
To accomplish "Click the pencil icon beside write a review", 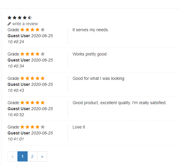I will pos(9,24).
